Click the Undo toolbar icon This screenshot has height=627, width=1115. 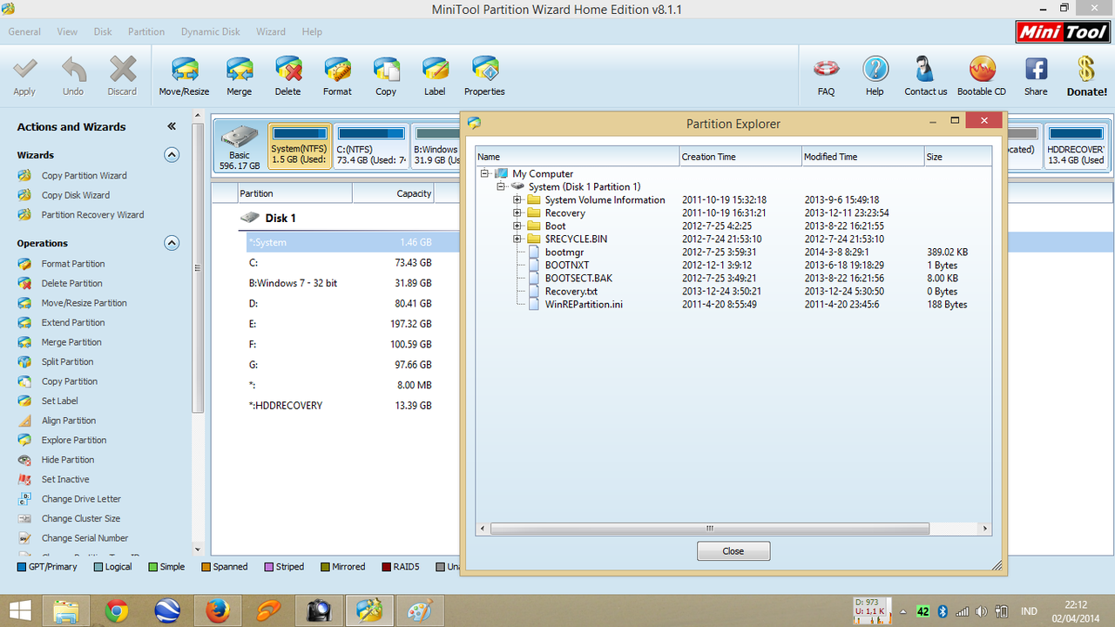point(73,70)
